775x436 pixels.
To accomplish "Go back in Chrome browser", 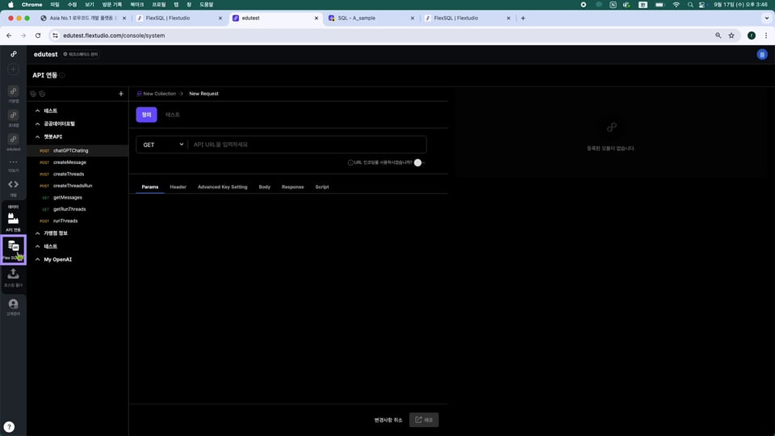I will click(9, 36).
